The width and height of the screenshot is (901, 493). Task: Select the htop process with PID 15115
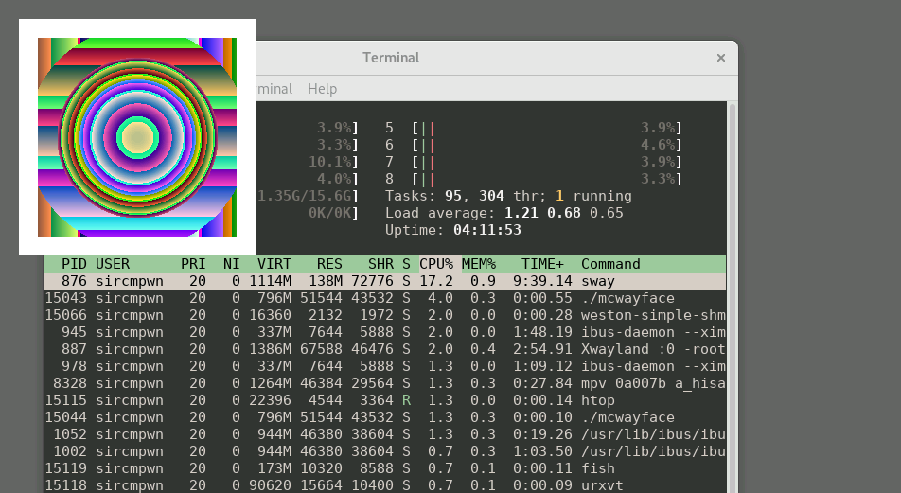click(x=379, y=400)
